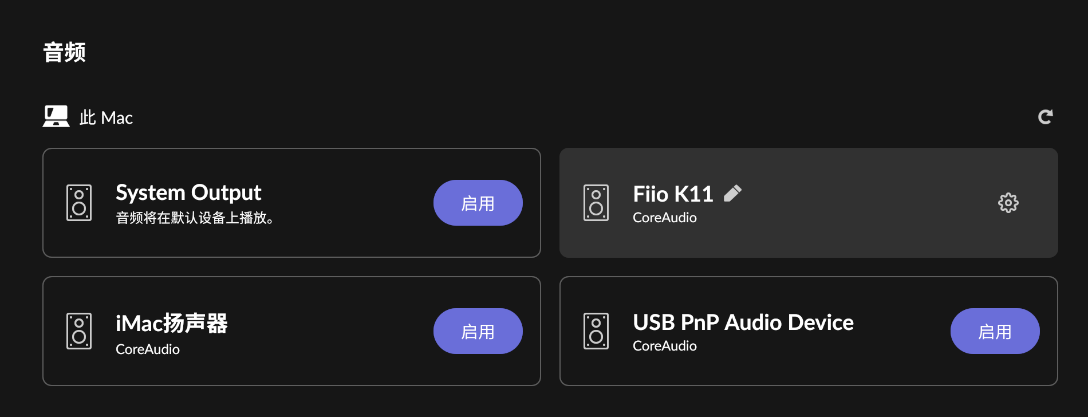This screenshot has width=1088, height=417.
Task: Click the pencil icon to rename Fiio K11
Action: click(x=732, y=194)
